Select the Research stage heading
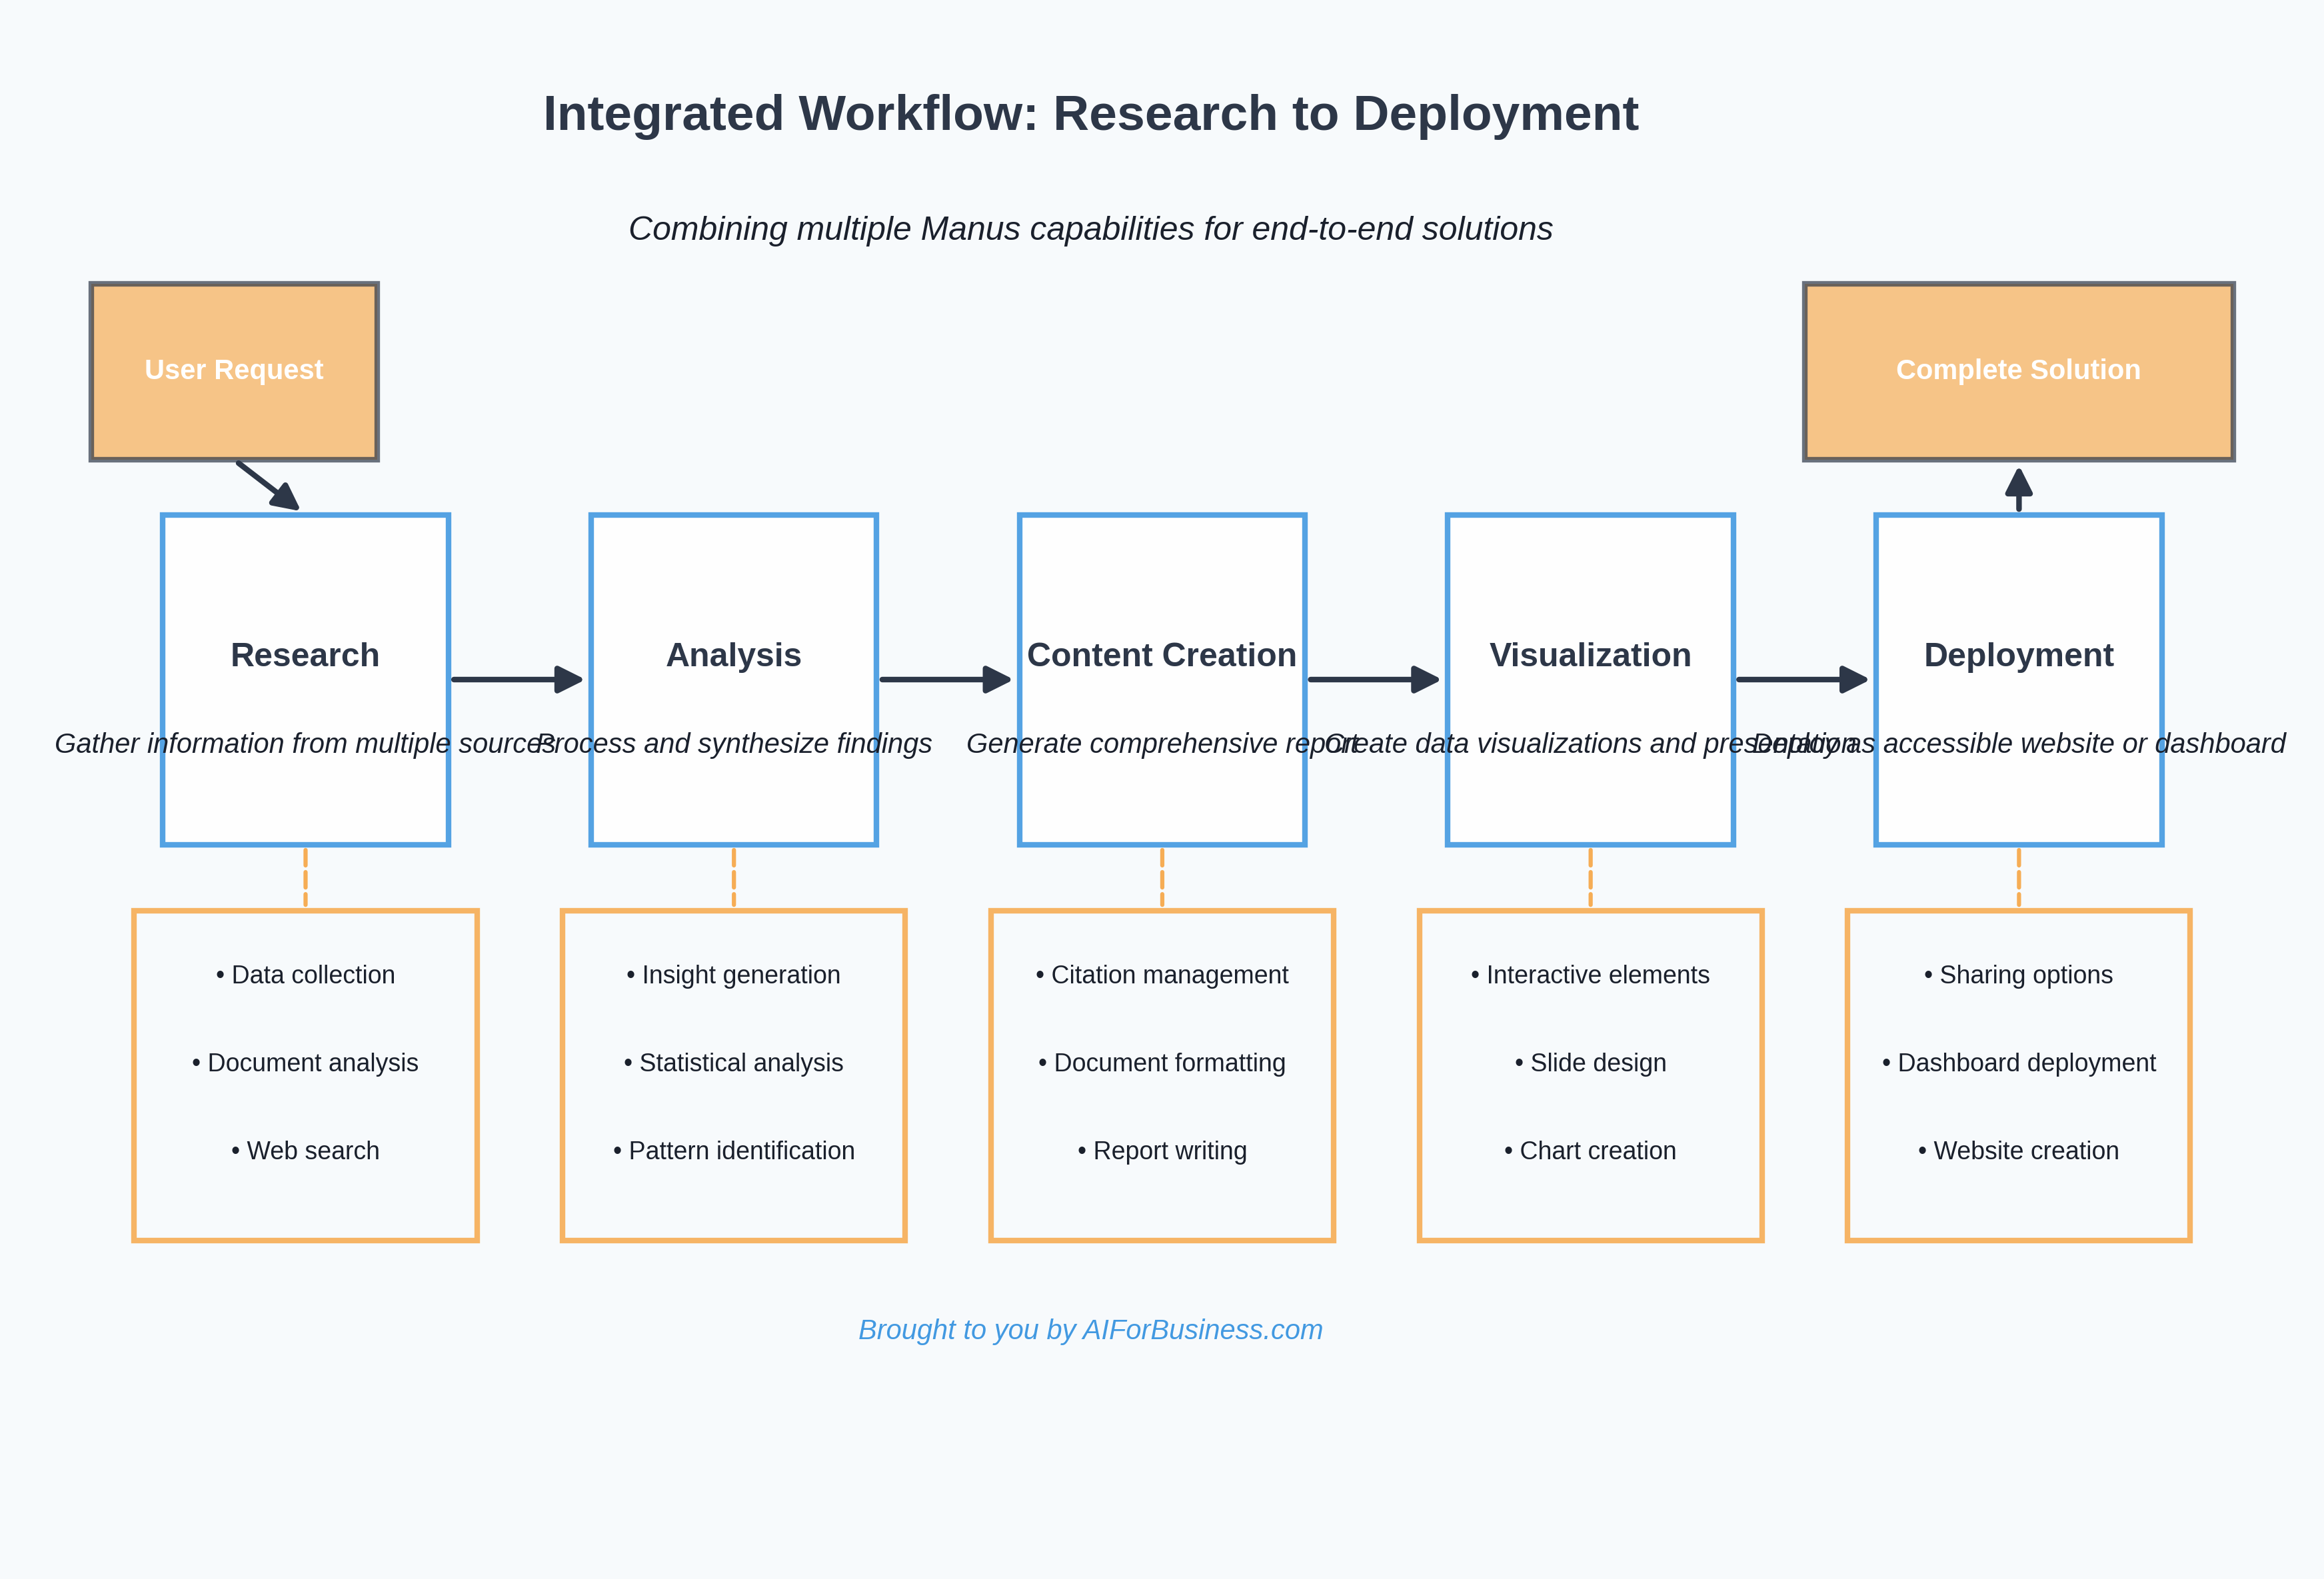Screen dimensions: 2324x1579 click(305, 654)
